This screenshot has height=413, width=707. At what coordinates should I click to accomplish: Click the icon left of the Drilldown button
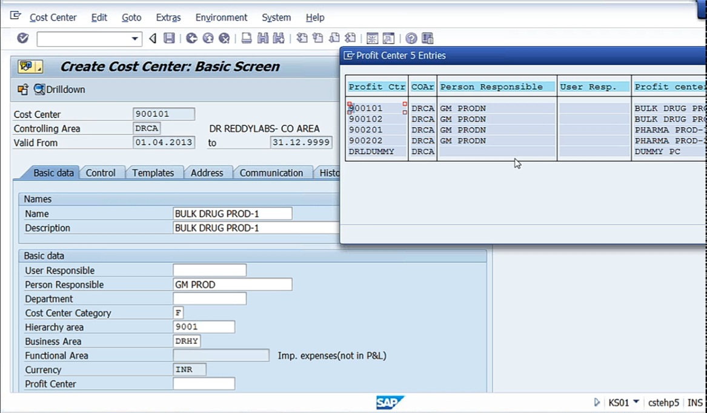pyautogui.click(x=22, y=89)
